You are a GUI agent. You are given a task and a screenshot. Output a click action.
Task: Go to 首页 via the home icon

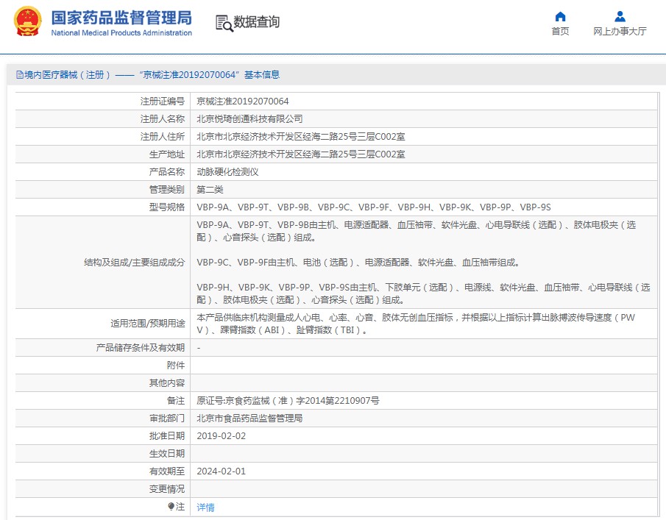tap(560, 17)
